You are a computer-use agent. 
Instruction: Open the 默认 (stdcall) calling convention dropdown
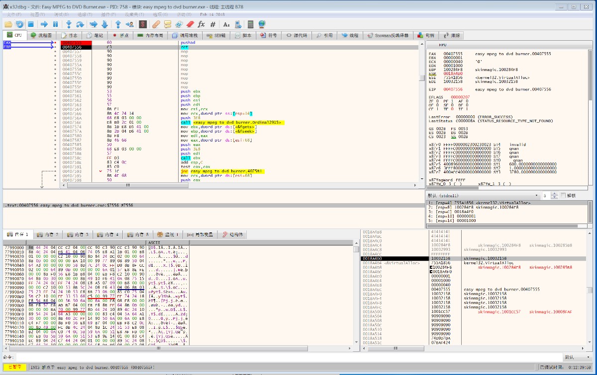[482, 196]
